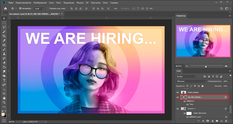Collapse effects of WE ARE HIRING layer
Viewport: 233px width, 124px height.
click(228, 97)
